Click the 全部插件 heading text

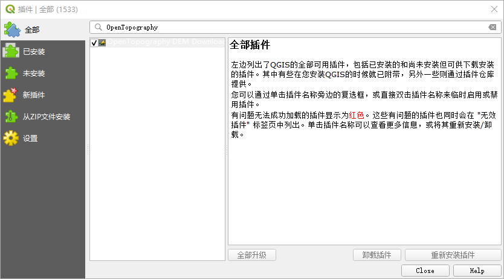tap(250, 45)
